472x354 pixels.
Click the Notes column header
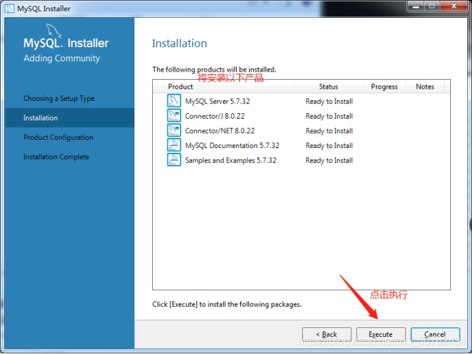click(425, 87)
